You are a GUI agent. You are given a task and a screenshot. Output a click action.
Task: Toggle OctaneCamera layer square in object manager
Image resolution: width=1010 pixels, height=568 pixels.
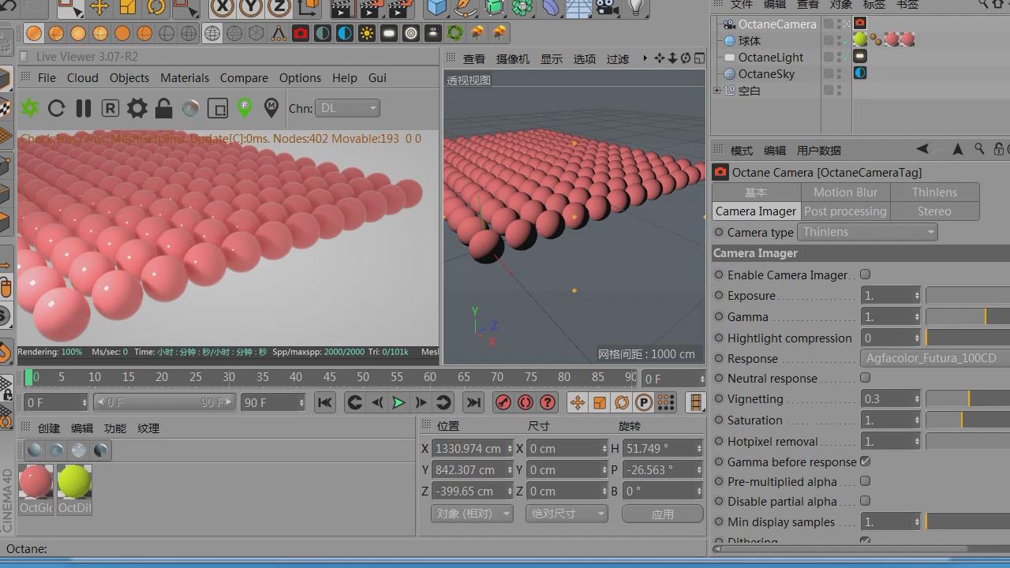[829, 24]
